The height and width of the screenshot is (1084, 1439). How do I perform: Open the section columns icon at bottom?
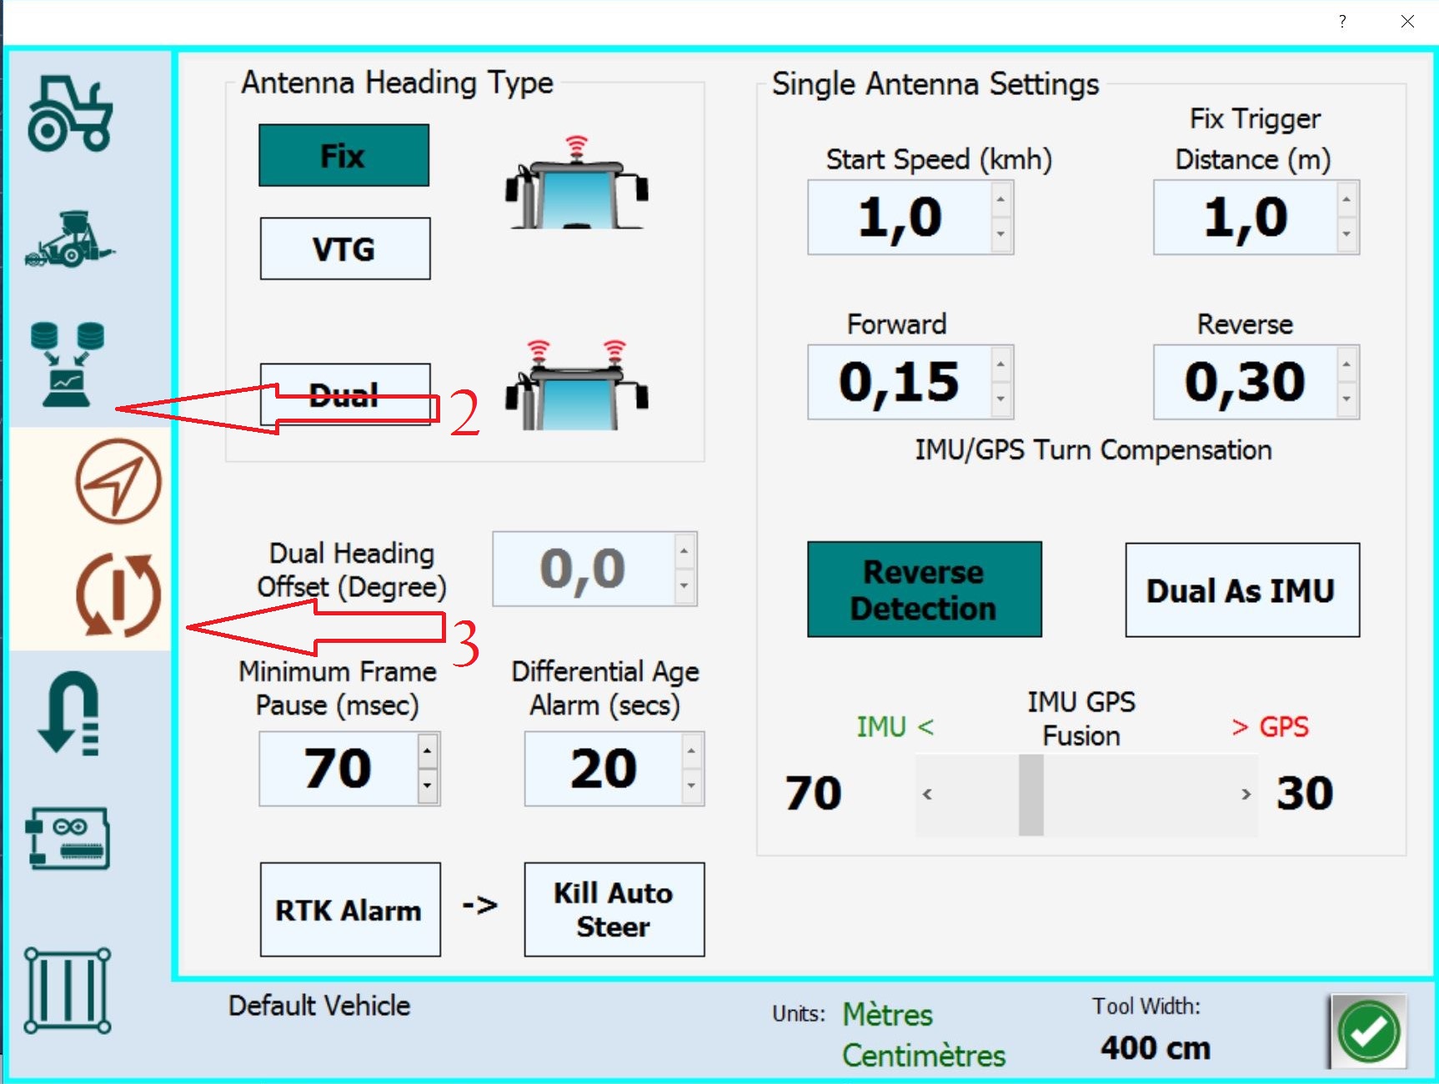[68, 991]
